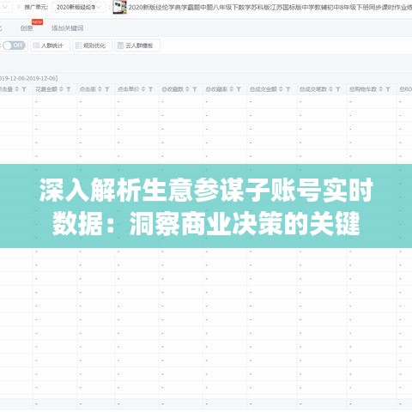Sort by the 总收藏率 column
The height and width of the screenshot is (412, 412).
click(232, 89)
